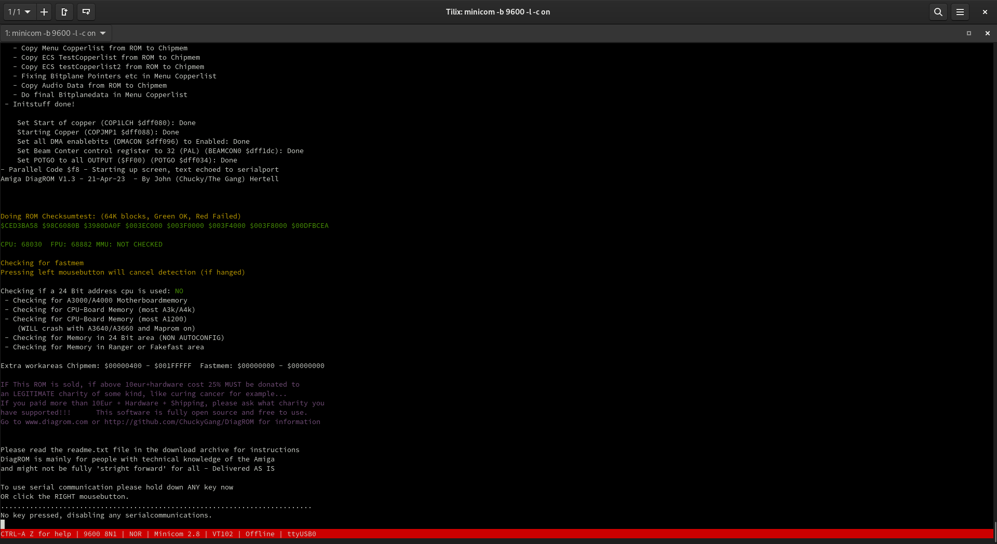Click checksum value $CED3BA58

click(x=19, y=225)
